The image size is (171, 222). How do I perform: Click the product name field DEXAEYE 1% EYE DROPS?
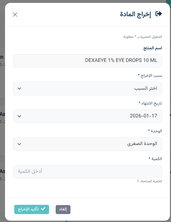(x=87, y=61)
